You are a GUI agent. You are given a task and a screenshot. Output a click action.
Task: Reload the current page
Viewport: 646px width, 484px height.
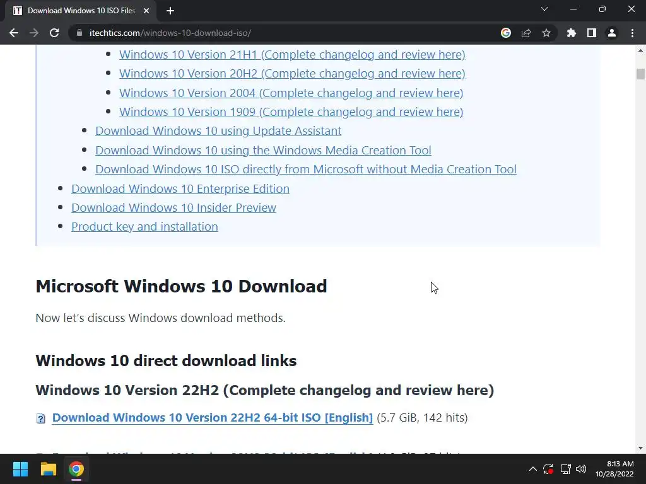[x=54, y=33]
